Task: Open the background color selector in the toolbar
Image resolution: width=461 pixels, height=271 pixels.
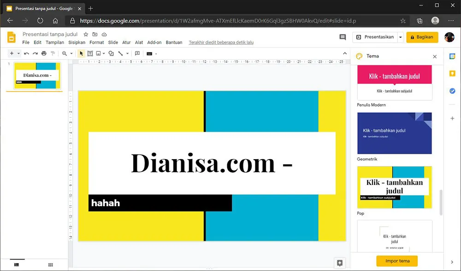Action: pos(150,54)
